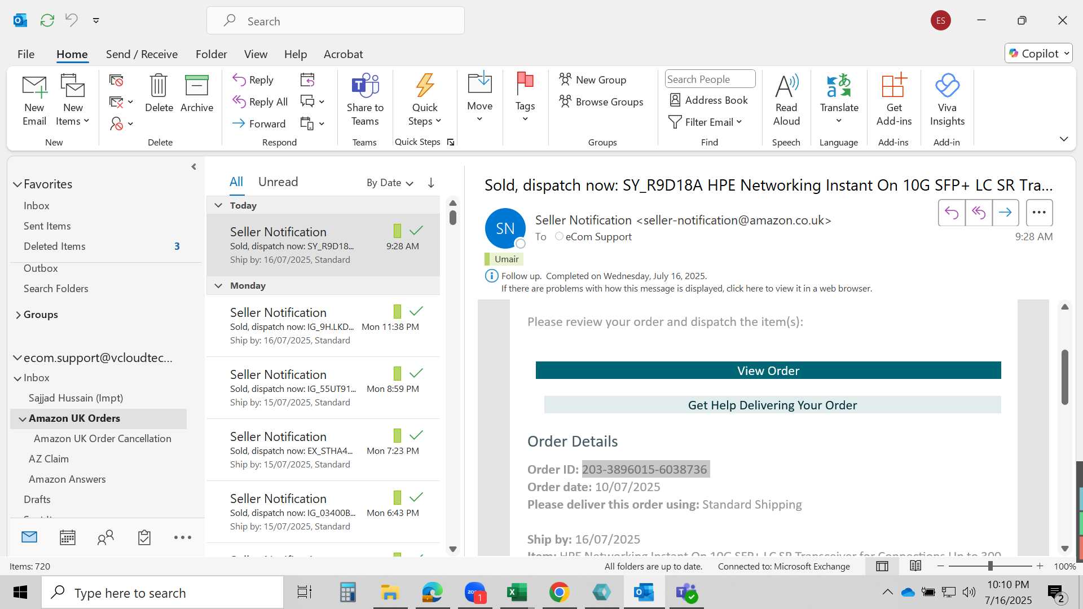The height and width of the screenshot is (609, 1083).
Task: Collapse the Favorites section
Action: point(17,184)
